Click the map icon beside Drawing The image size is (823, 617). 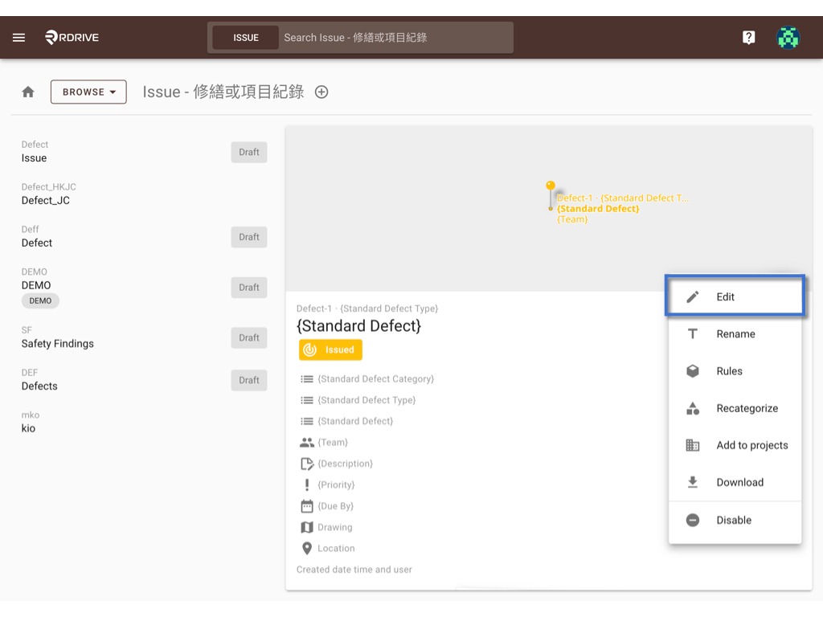click(306, 527)
